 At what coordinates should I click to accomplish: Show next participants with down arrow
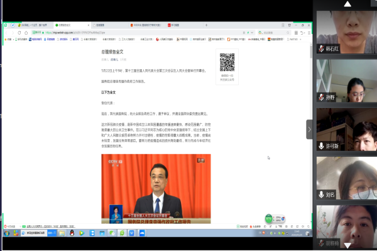(x=347, y=245)
